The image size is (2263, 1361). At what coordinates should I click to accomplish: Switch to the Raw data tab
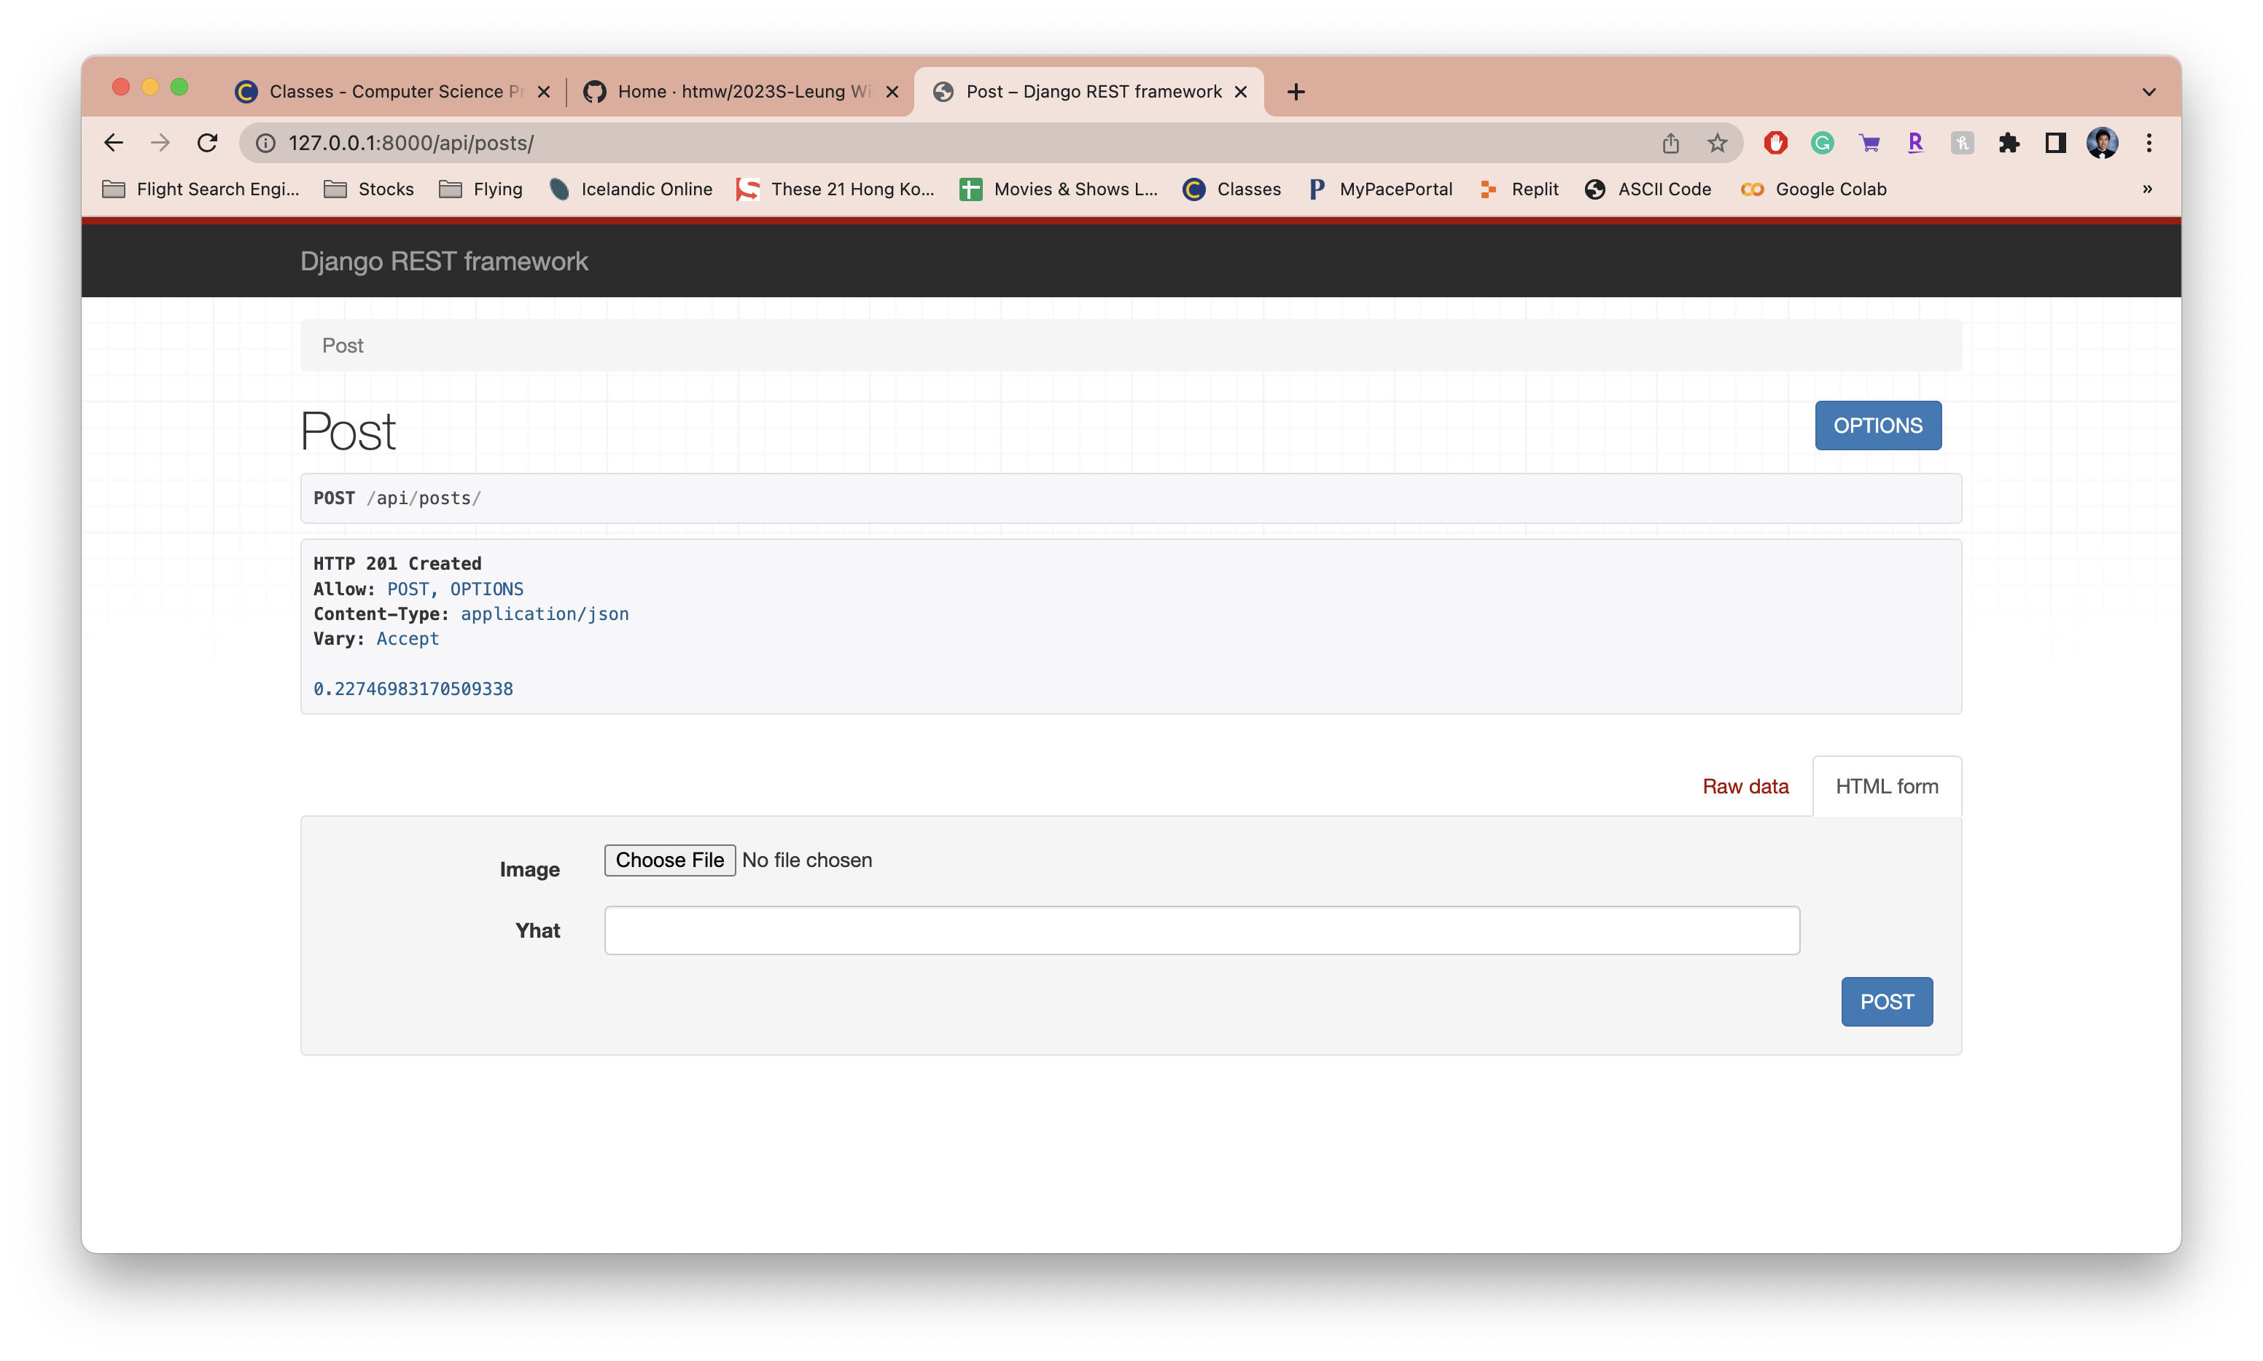point(1745,787)
